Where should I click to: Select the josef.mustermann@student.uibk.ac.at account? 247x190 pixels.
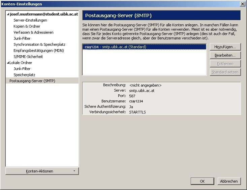coord(44,14)
